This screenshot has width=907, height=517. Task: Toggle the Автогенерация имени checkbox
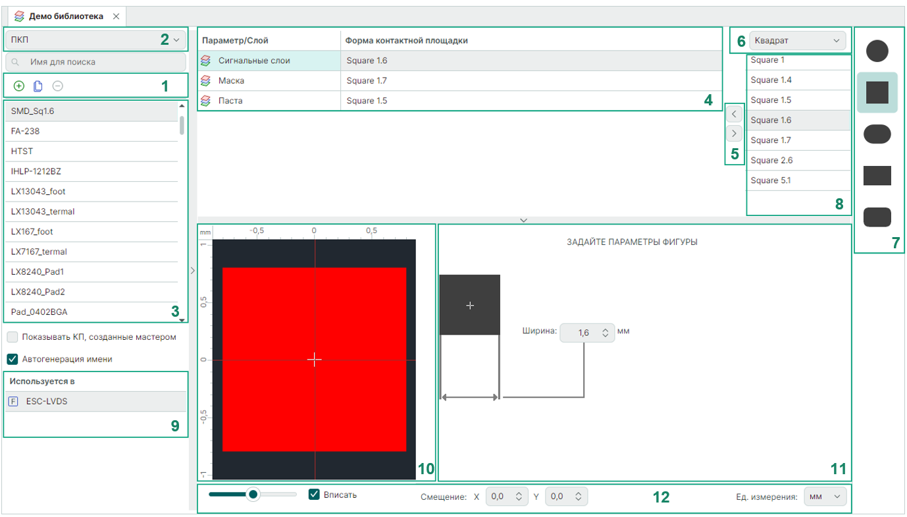click(13, 360)
